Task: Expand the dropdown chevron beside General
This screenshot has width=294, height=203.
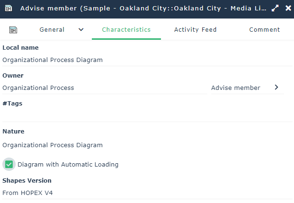Action: [x=81, y=30]
